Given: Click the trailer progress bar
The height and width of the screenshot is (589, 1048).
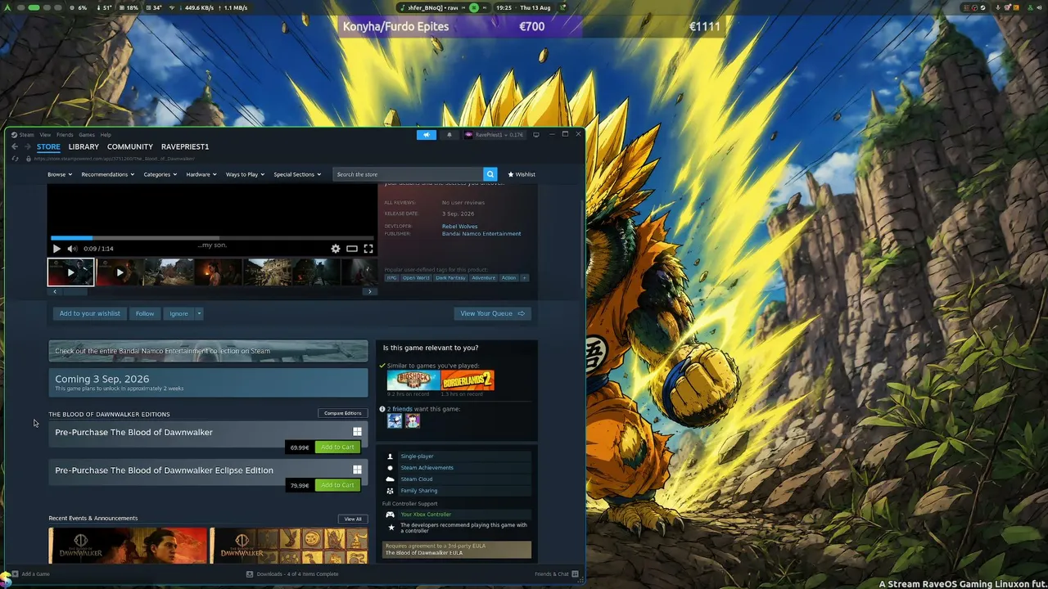Looking at the screenshot, I should (x=212, y=238).
